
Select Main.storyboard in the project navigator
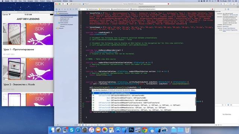coord(64,21)
